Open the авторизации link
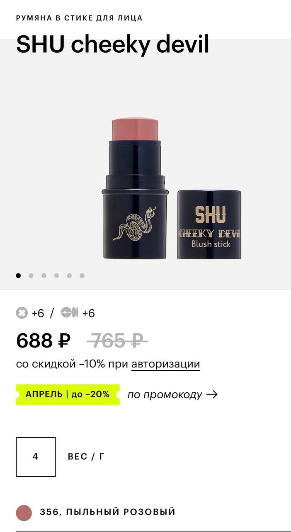Viewport: 291px width, 532px height. pos(166,364)
